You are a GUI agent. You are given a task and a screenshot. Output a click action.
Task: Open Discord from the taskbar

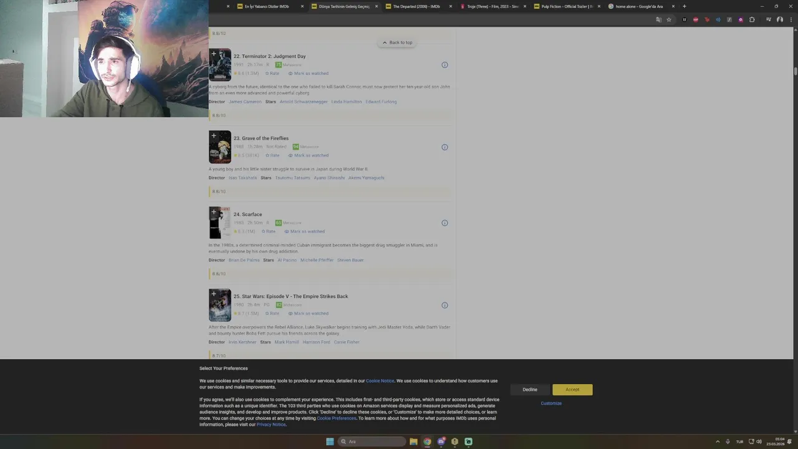[441, 442]
